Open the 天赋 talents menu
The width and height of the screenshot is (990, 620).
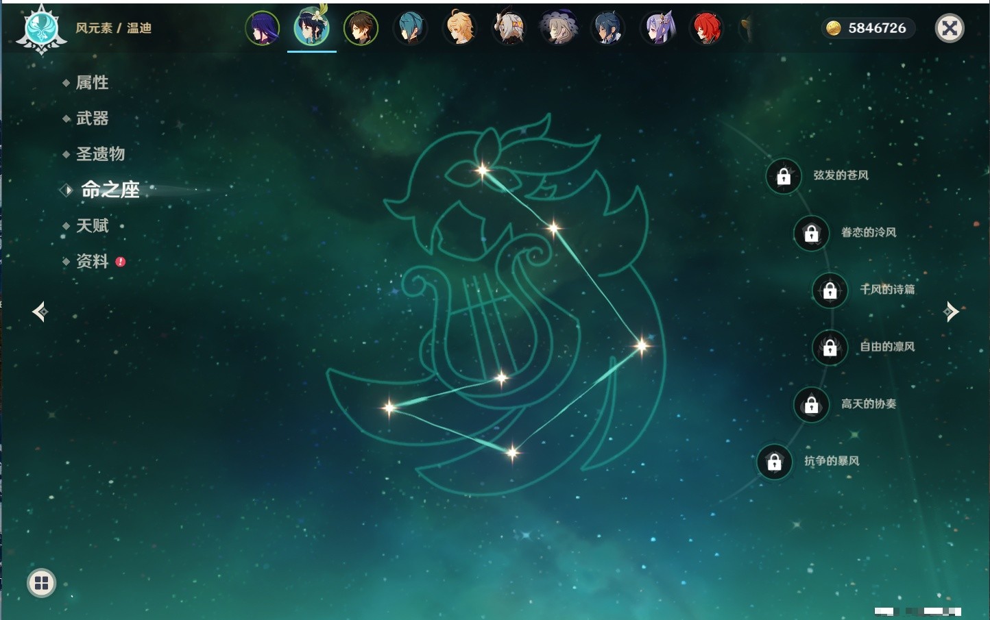click(x=92, y=225)
